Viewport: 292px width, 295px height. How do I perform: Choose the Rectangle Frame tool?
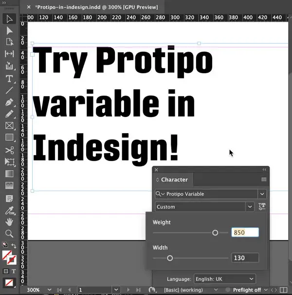9,126
